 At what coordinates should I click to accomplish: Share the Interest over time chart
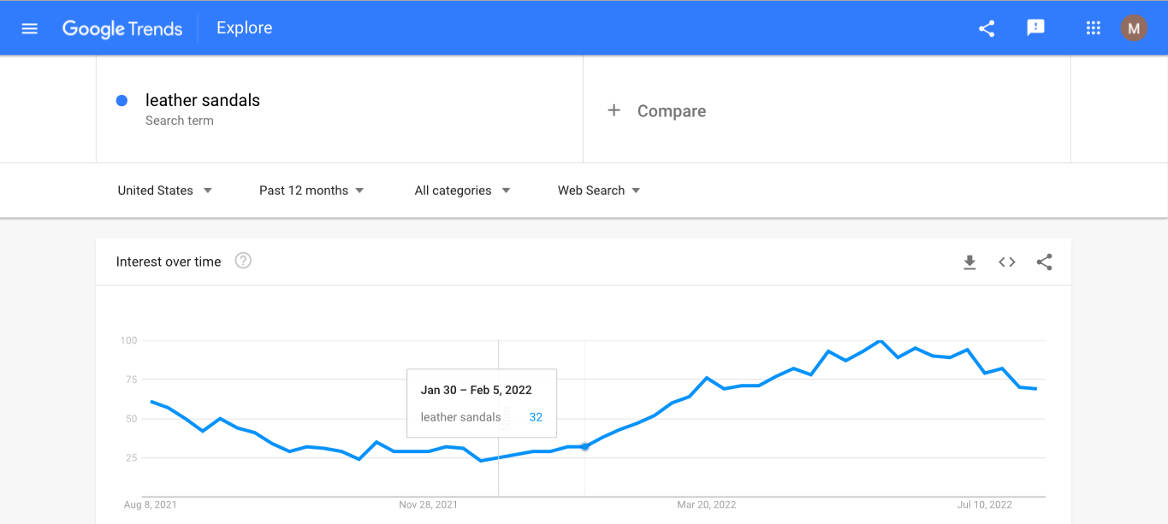[x=1044, y=262]
